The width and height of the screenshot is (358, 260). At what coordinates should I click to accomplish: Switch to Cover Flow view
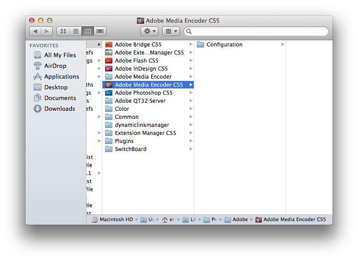pos(100,31)
